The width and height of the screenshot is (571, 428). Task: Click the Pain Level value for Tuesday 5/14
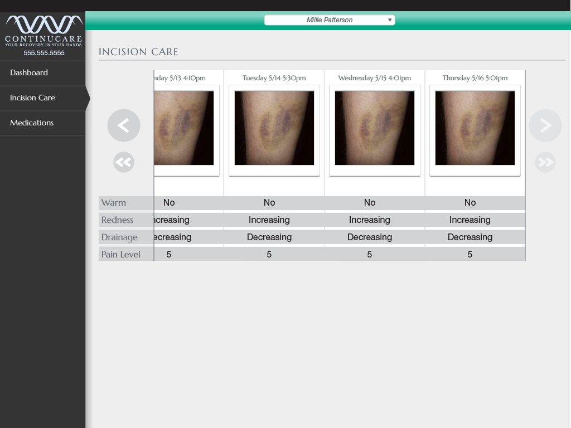[269, 254]
